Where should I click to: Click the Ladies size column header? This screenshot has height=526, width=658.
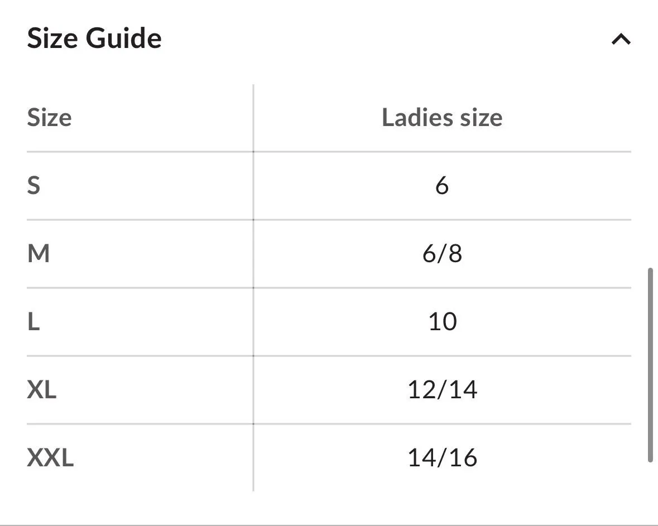click(441, 118)
